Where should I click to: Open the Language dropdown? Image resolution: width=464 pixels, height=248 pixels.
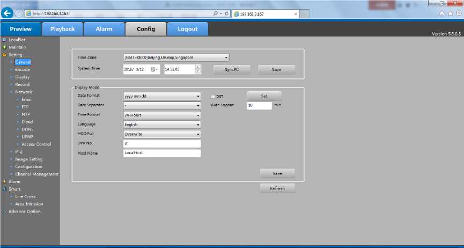click(x=162, y=125)
